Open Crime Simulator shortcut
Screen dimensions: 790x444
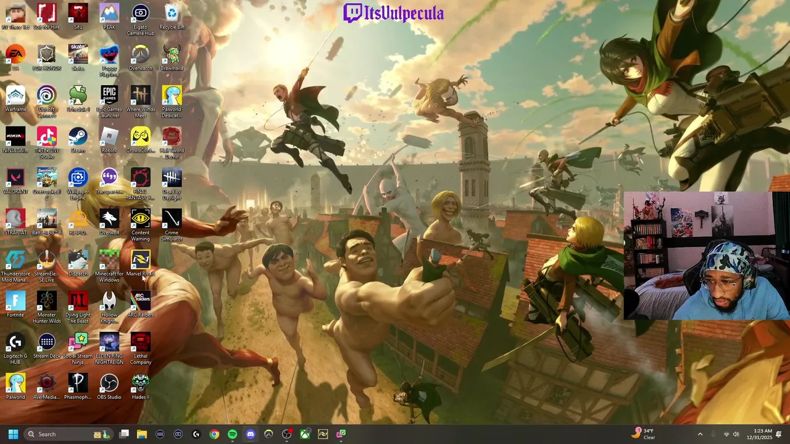pyautogui.click(x=172, y=225)
